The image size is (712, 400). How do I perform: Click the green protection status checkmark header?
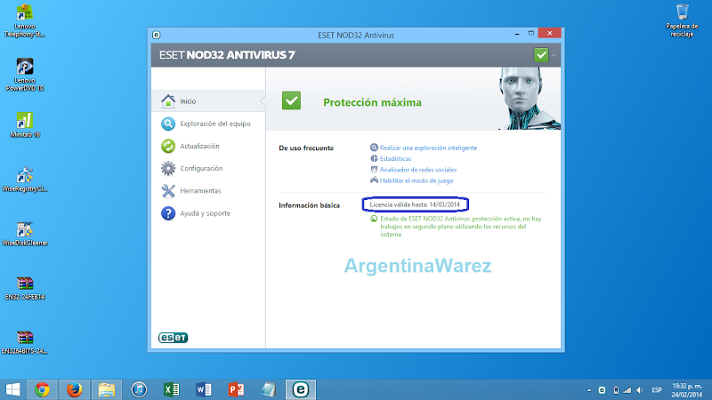(x=541, y=55)
